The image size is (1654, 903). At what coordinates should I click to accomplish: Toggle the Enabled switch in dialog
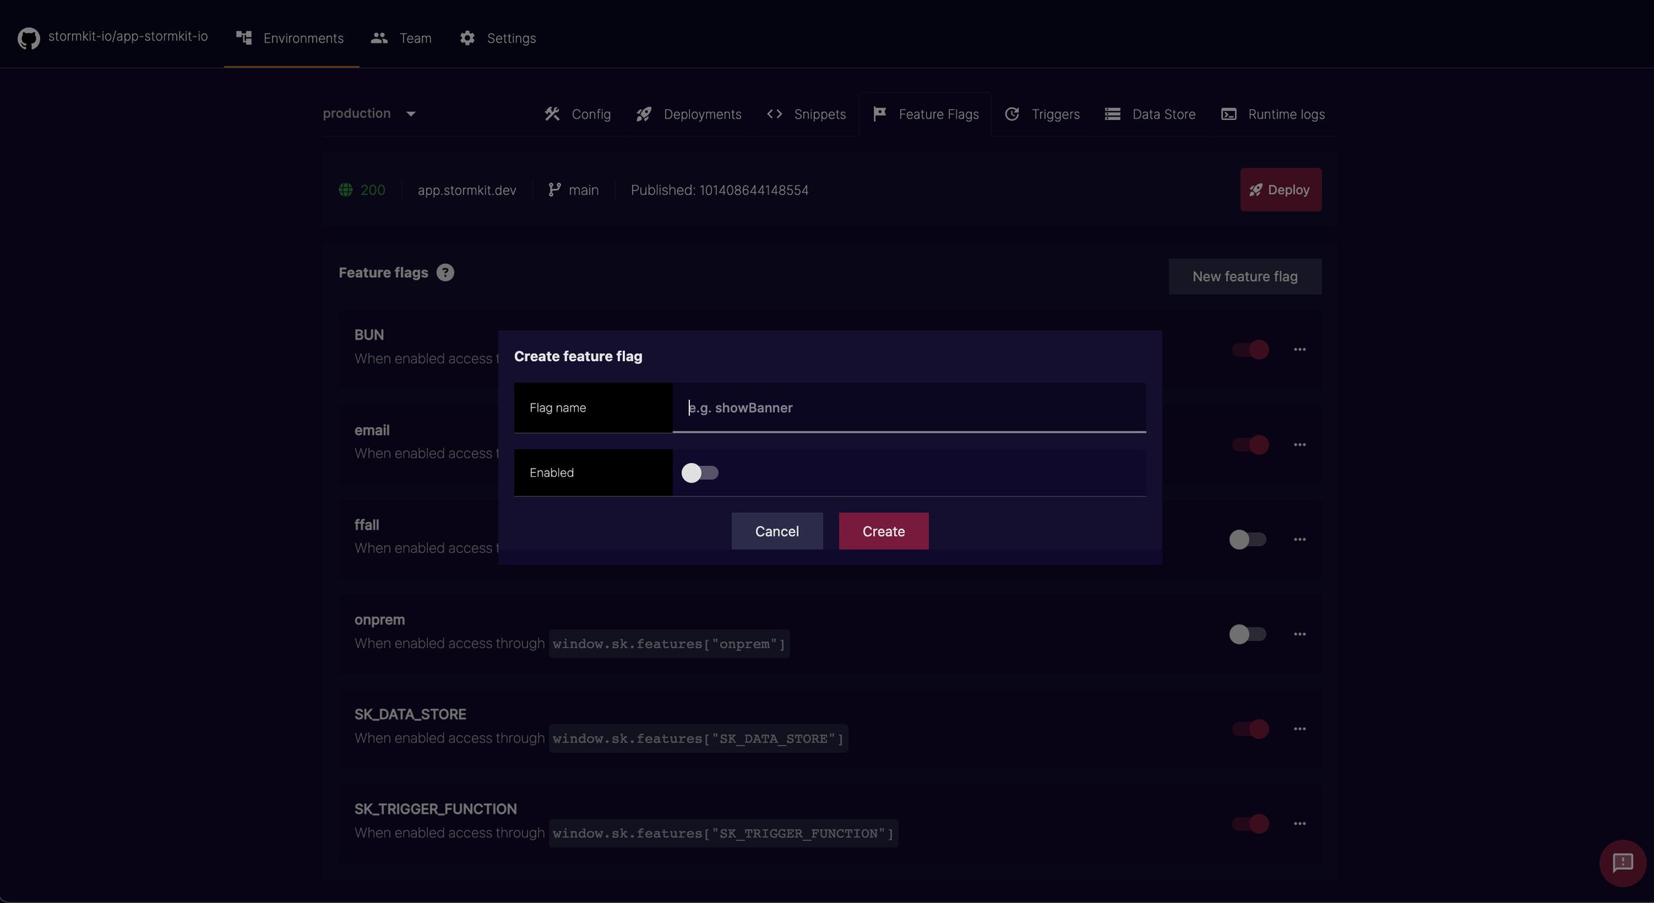tap(700, 473)
